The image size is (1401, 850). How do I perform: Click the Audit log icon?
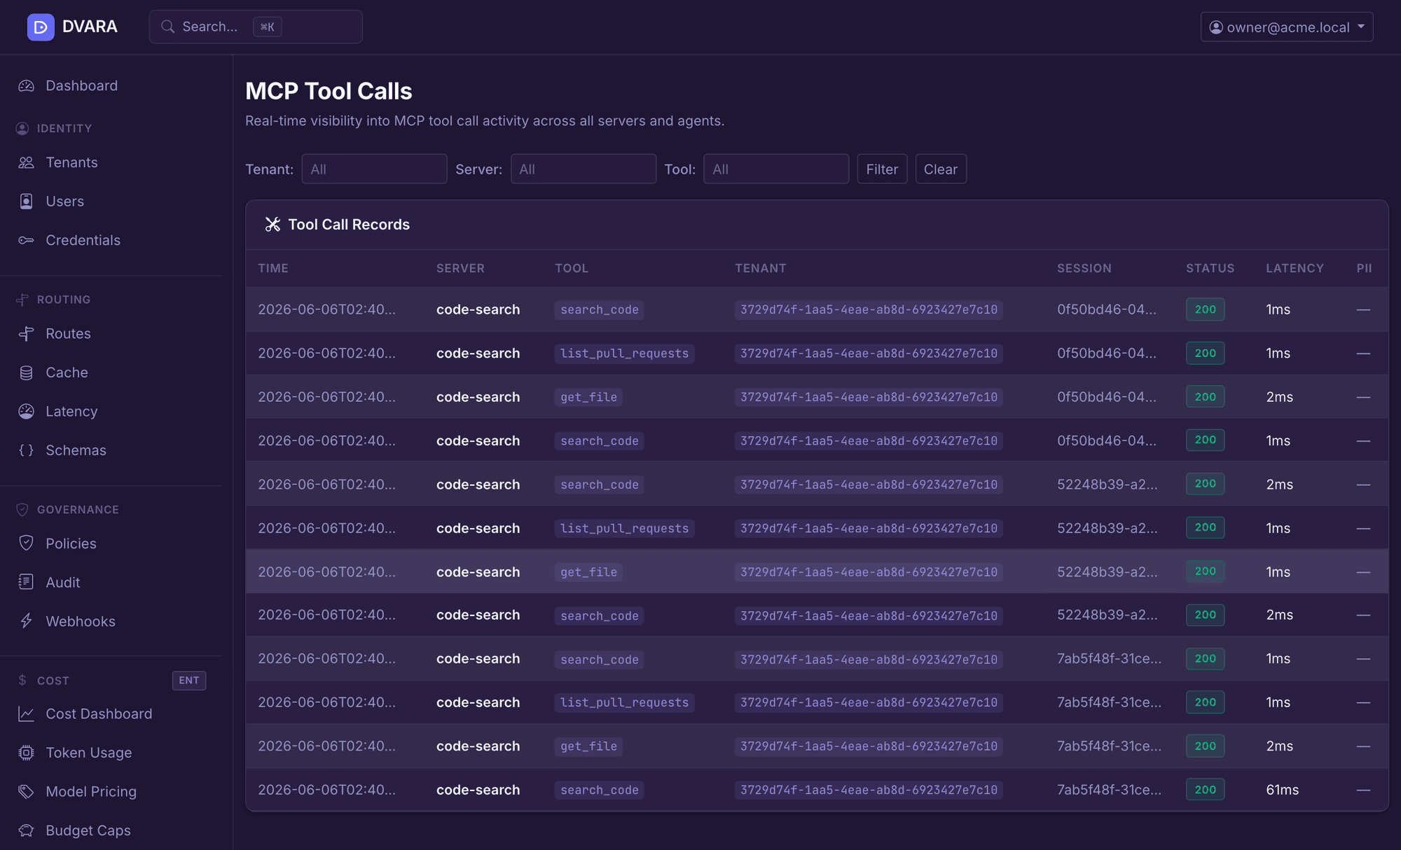coord(27,582)
